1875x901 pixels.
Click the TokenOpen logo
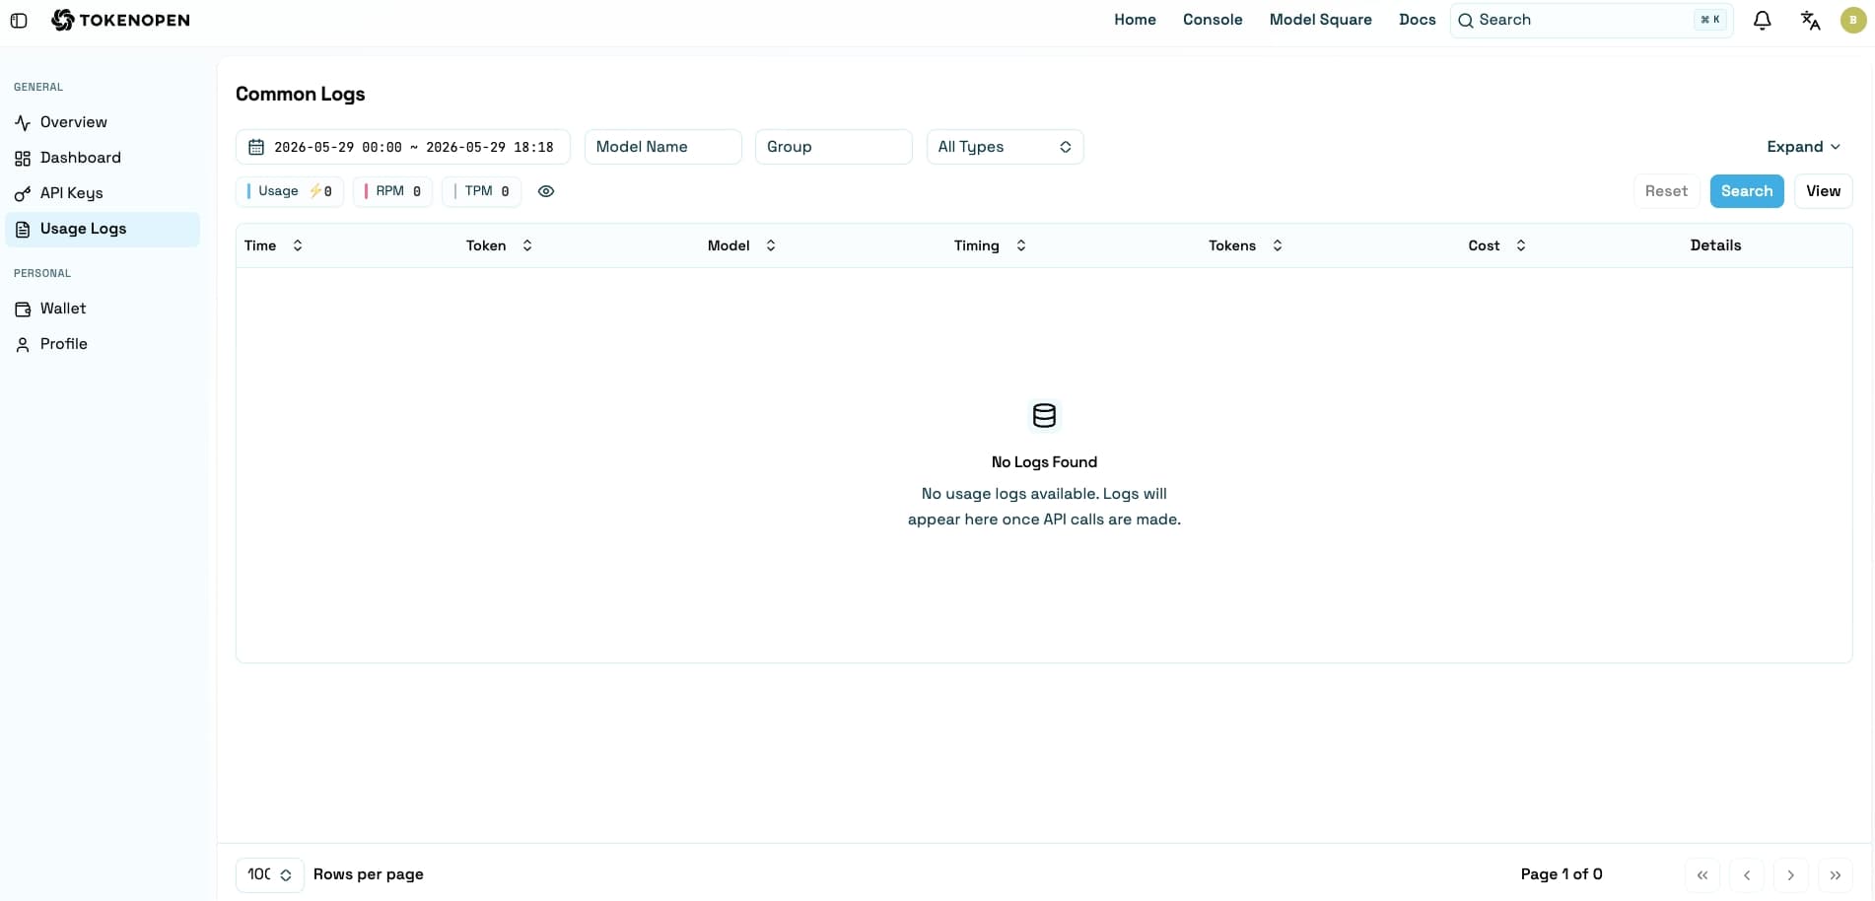pos(120,20)
